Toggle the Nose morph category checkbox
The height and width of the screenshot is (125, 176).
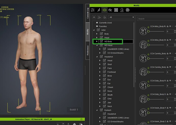click(105, 91)
